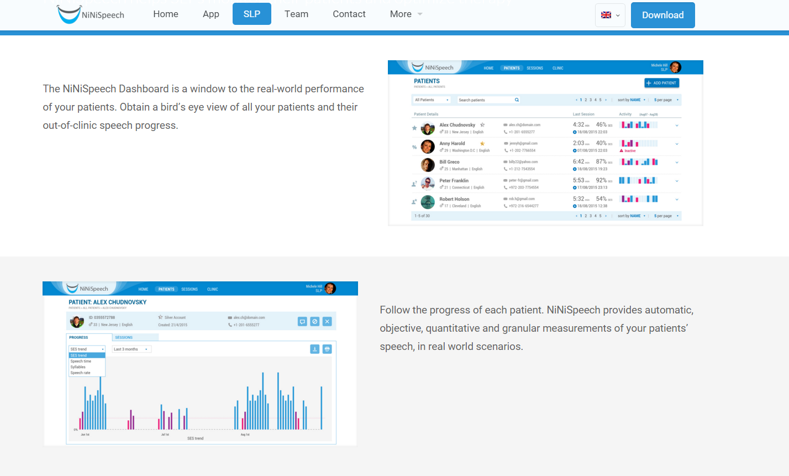Click Peter Franklin's activity bar chart
Viewport: 789px width, 476px height.
638,180
